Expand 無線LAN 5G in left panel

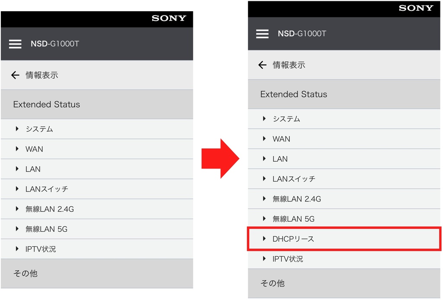tap(97, 229)
